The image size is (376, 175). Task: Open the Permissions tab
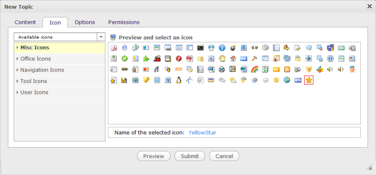124,22
